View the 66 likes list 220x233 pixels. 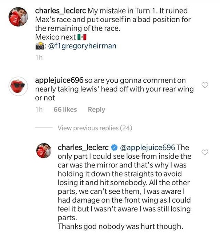[x=64, y=110]
